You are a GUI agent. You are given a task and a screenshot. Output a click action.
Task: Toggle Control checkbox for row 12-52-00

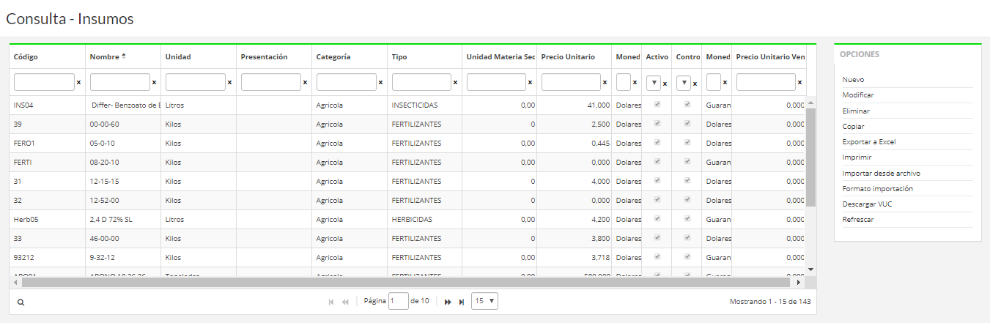tap(687, 200)
